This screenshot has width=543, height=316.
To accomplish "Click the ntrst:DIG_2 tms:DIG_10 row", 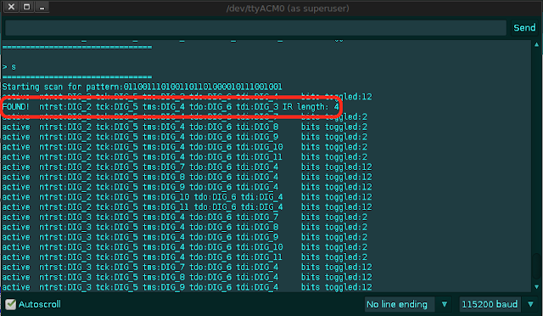I will pos(187,197).
